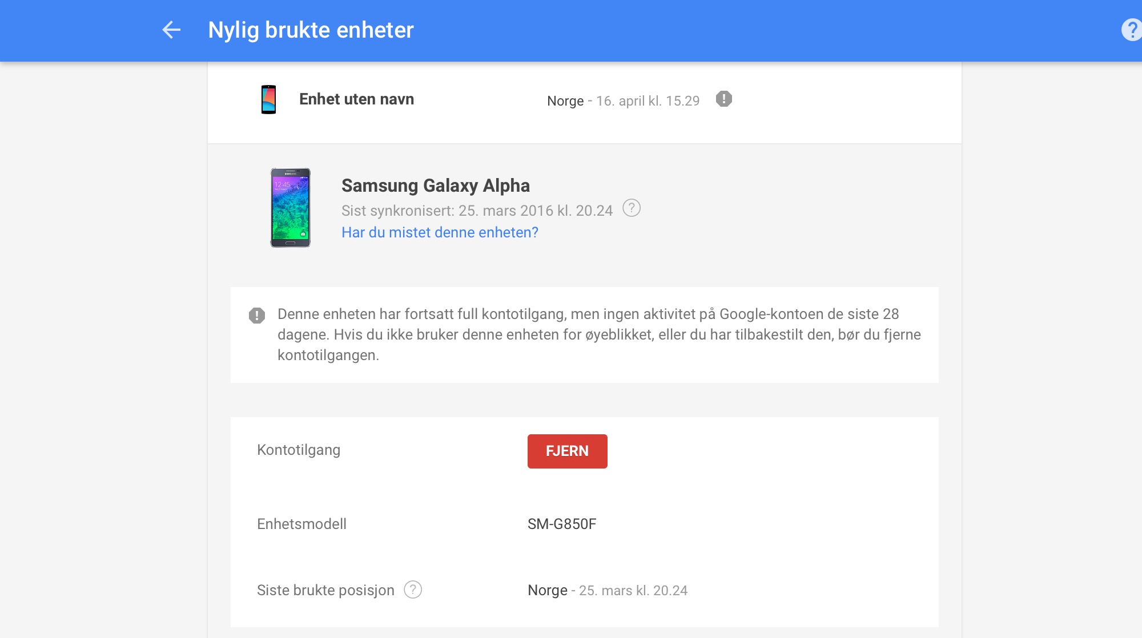Image resolution: width=1142 pixels, height=638 pixels.
Task: Click the Kontotilgang label
Action: (x=299, y=450)
